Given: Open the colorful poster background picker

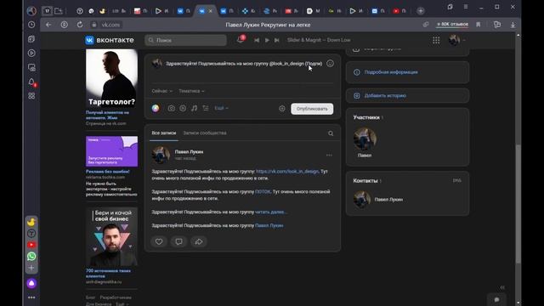Looking at the screenshot, I should 156,108.
